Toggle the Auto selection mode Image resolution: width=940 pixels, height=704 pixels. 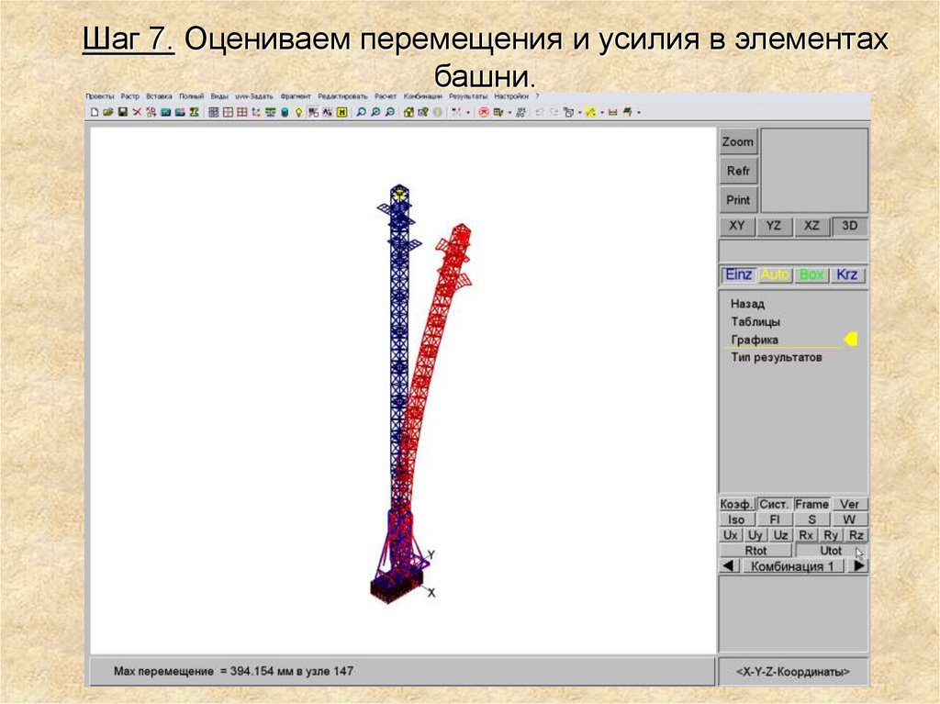pos(775,274)
